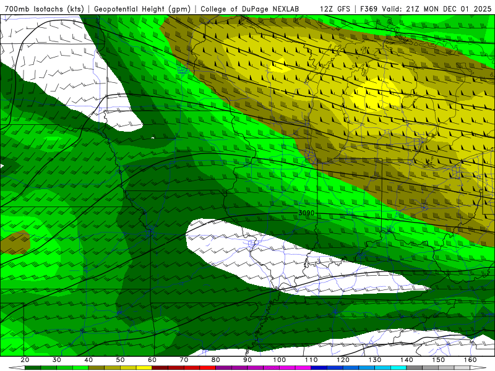Image resolution: width=495 pixels, height=371 pixels.
Task: Click the '160' color scale label
Action: pos(470,360)
